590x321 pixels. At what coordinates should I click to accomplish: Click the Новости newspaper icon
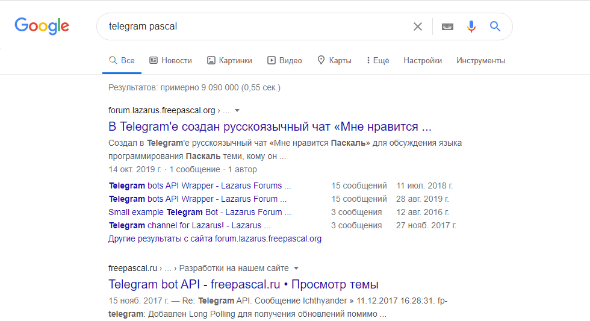[153, 60]
